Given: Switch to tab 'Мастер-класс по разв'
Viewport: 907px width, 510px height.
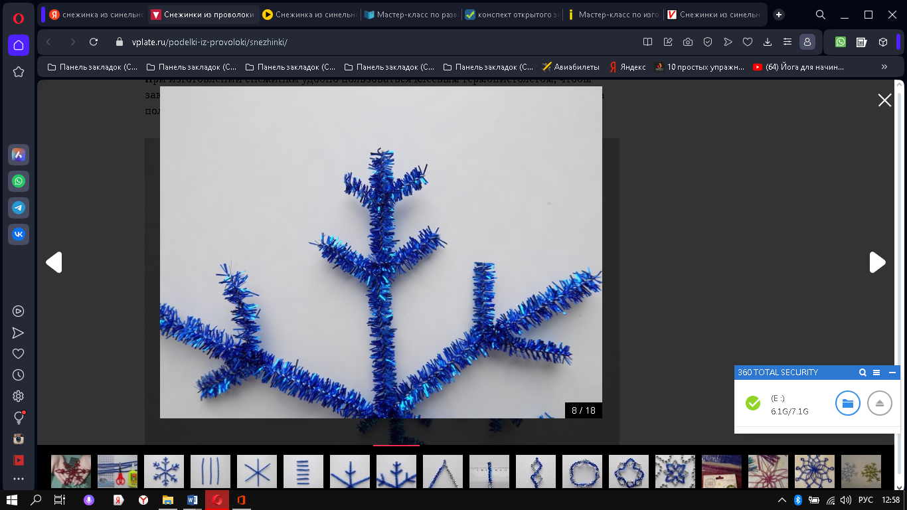Looking at the screenshot, I should [410, 15].
